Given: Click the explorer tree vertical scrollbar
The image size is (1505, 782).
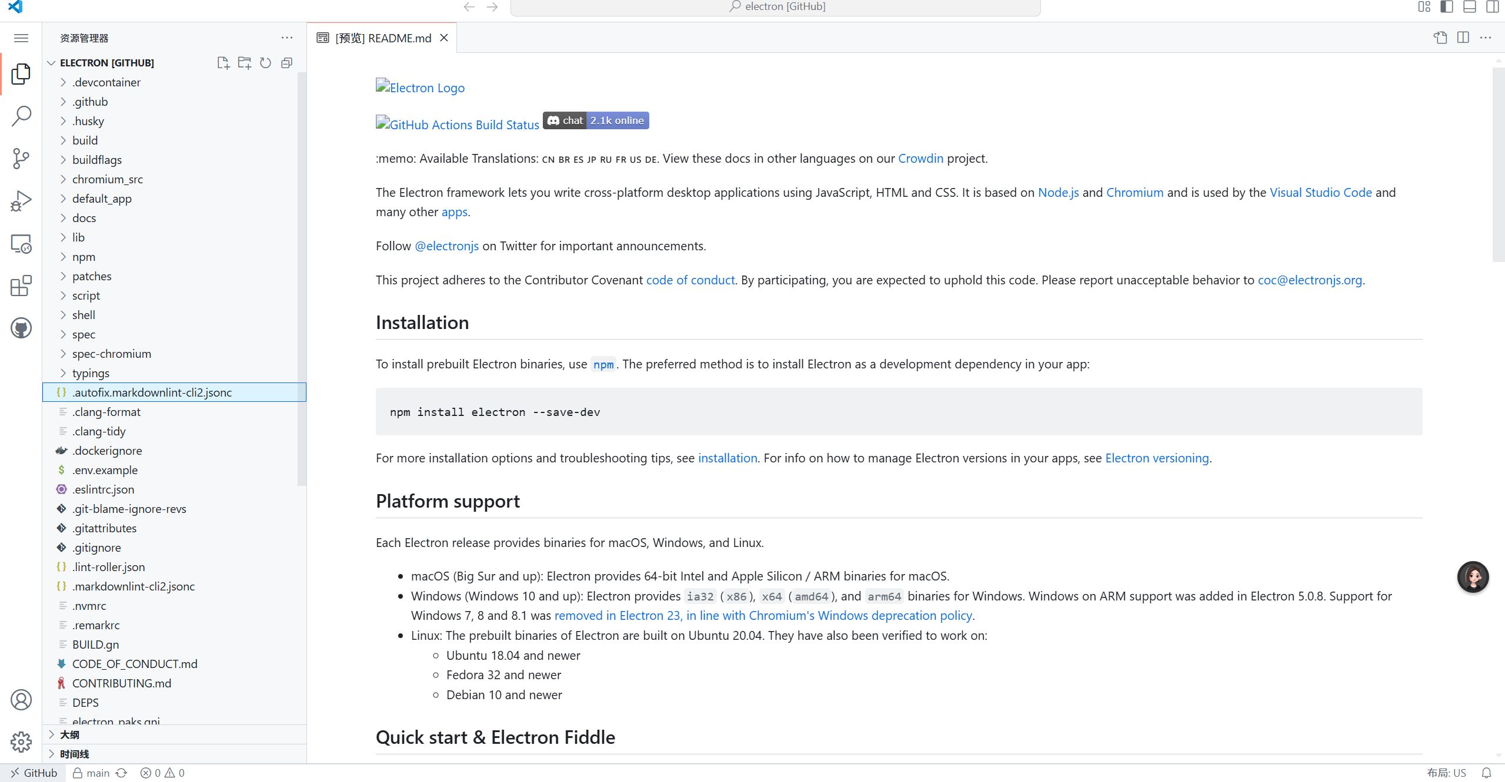Looking at the screenshot, I should pos(302,279).
